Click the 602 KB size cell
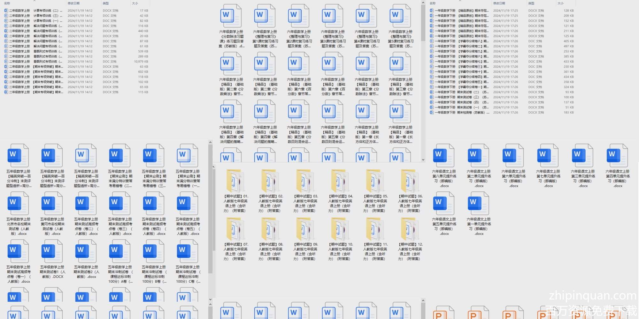 pos(143,72)
